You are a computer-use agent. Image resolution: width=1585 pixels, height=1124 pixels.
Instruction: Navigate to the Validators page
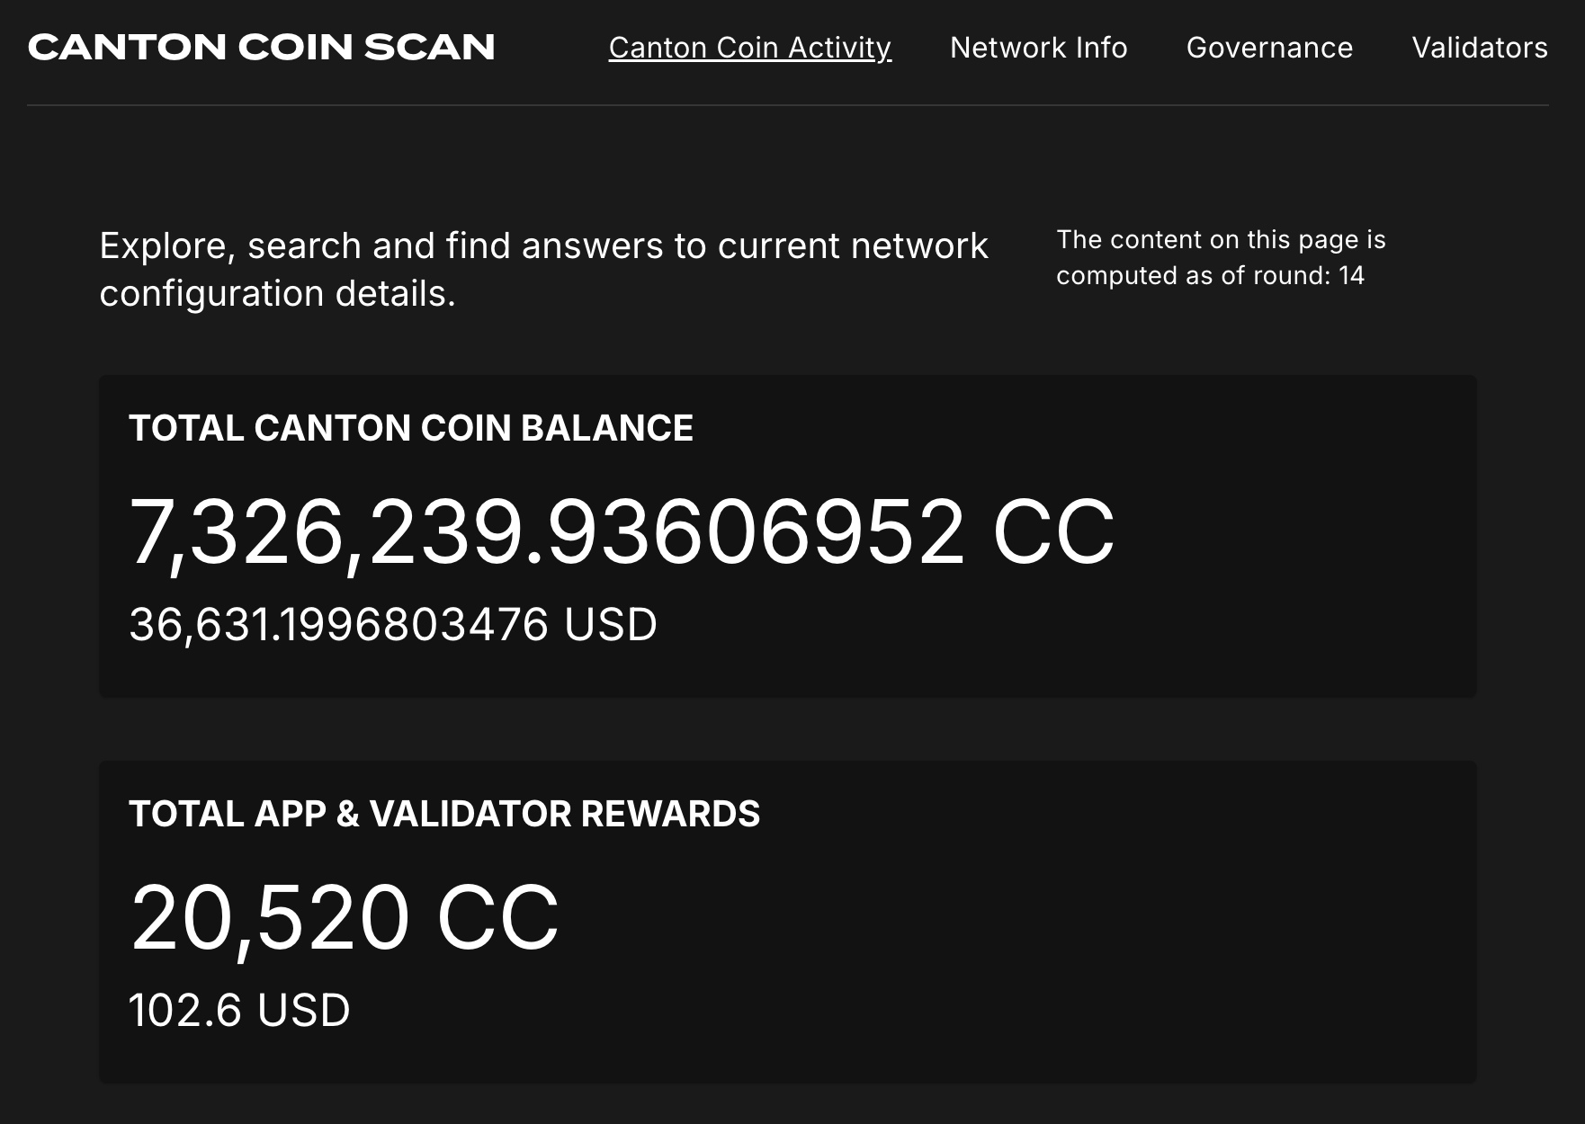[x=1479, y=48]
